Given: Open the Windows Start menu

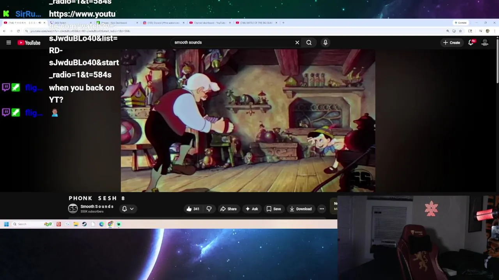Looking at the screenshot, I should (x=6, y=224).
